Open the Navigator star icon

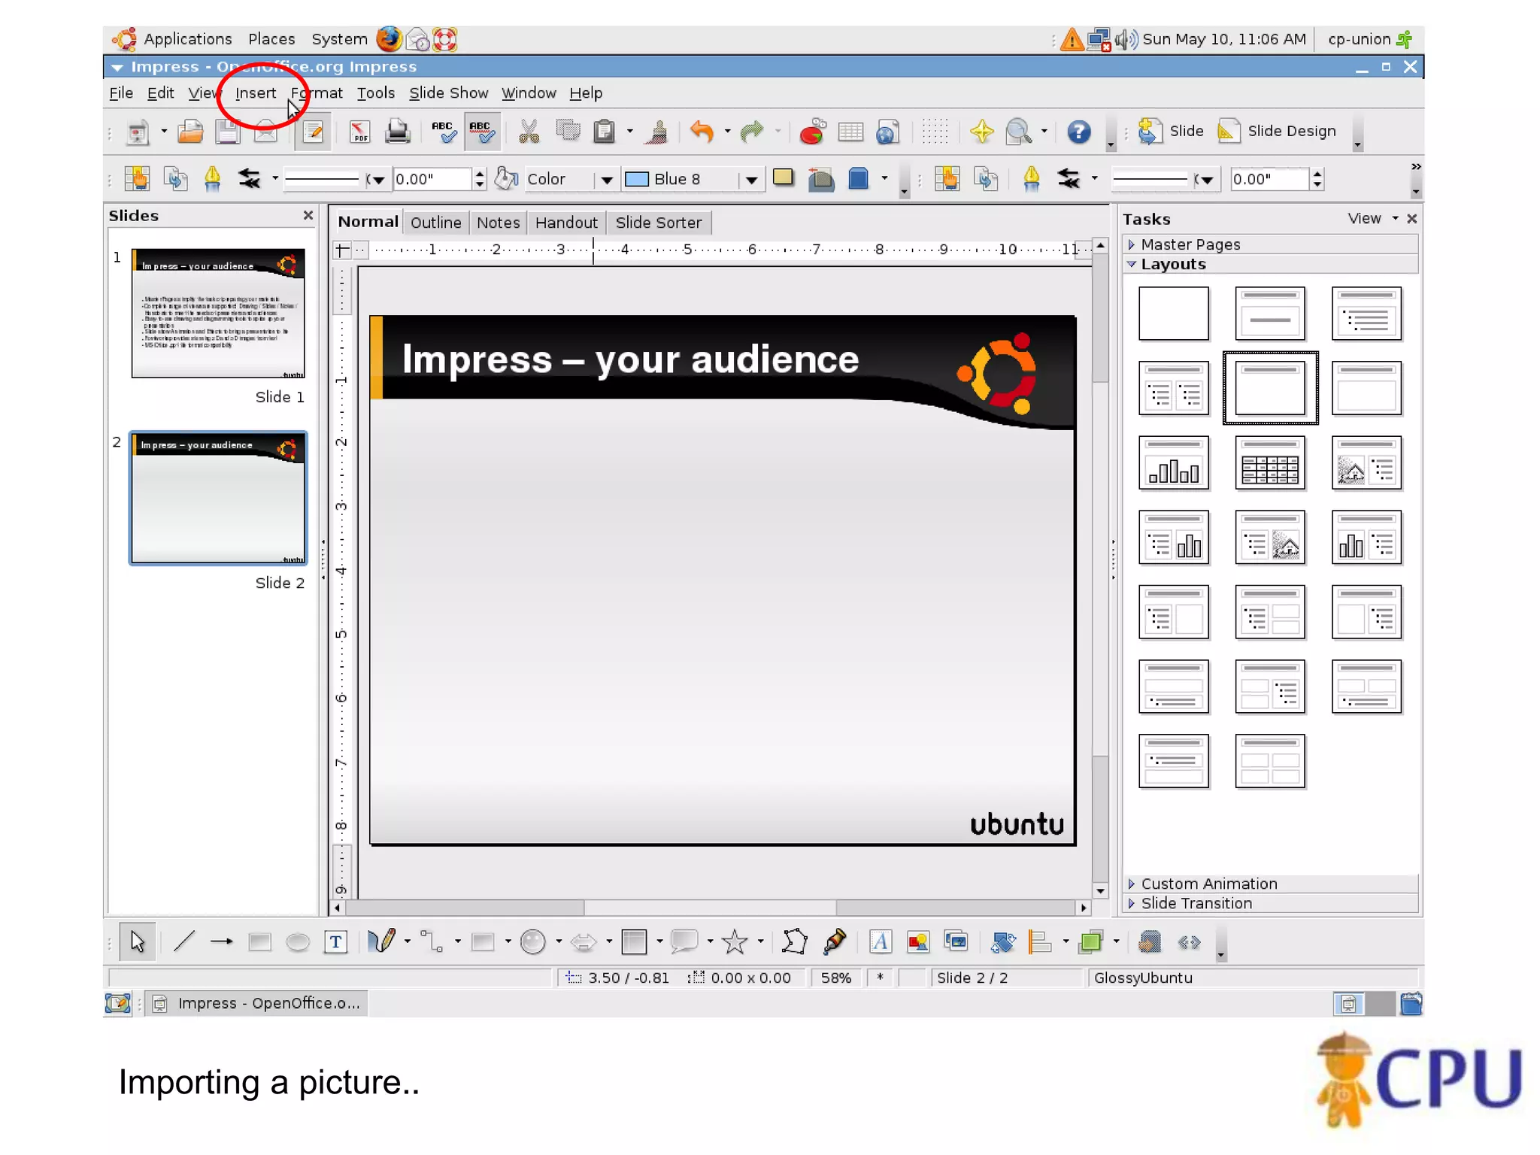(x=981, y=132)
